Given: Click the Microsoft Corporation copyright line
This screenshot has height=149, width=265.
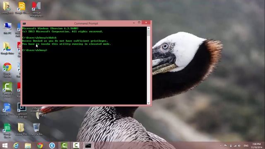Looking at the screenshot, I should point(63,31).
